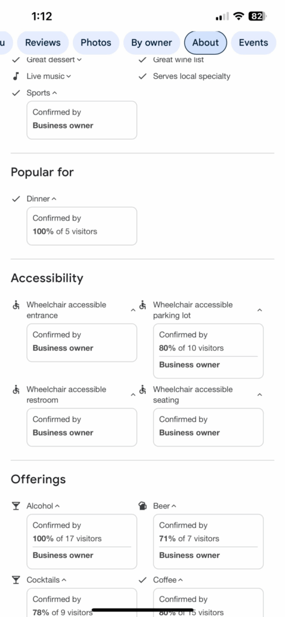
Task: Tap the Live music note icon
Action: point(16,77)
